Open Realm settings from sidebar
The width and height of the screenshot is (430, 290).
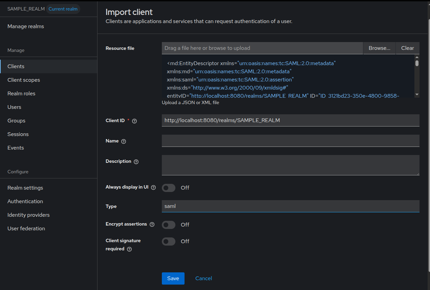coord(25,188)
